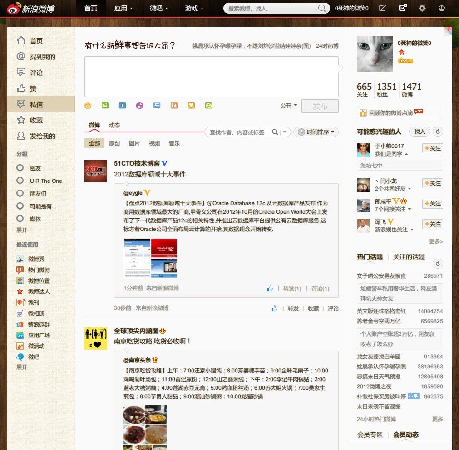
Task: Open the 公开 visibility dropdown
Action: pos(289,106)
